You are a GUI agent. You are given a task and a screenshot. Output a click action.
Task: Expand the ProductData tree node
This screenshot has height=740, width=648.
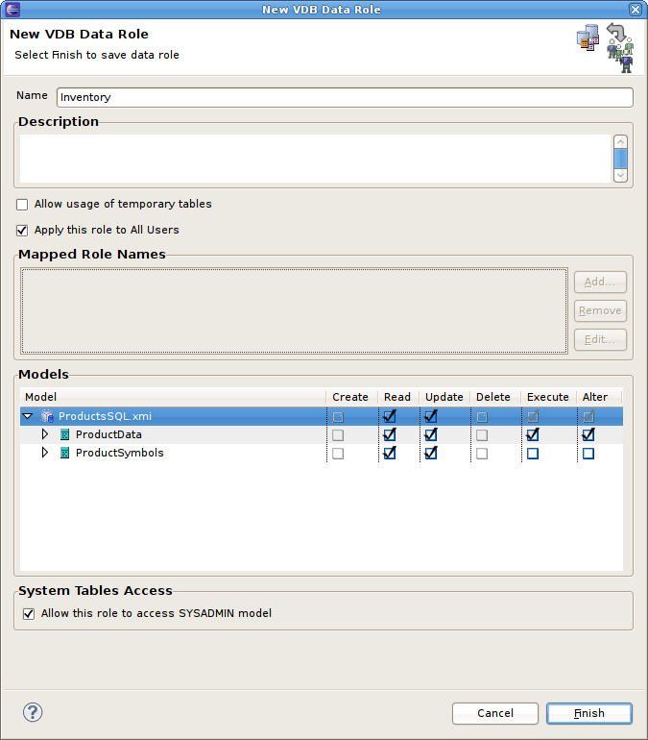[x=44, y=435]
